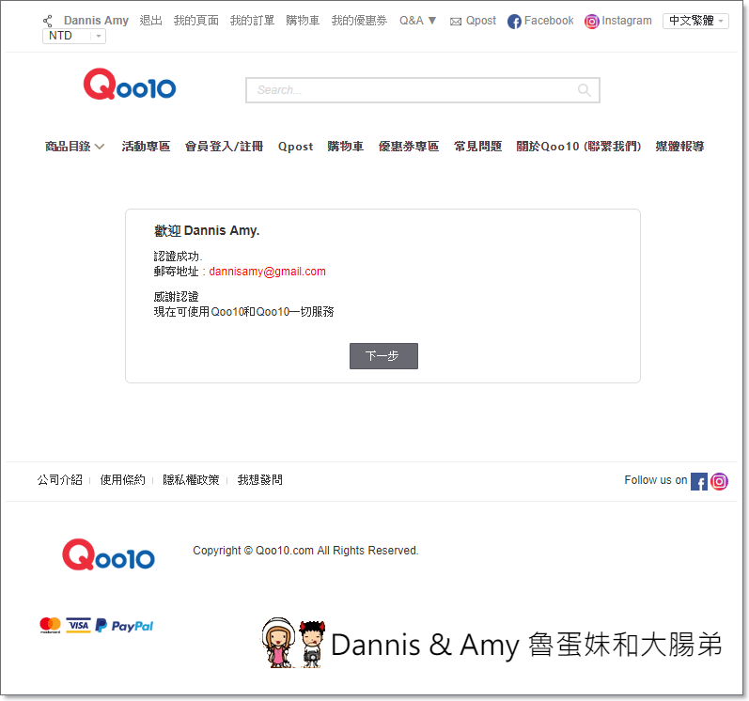Click the Qoo10 logo in header
This screenshot has width=749, height=701.
130,84
